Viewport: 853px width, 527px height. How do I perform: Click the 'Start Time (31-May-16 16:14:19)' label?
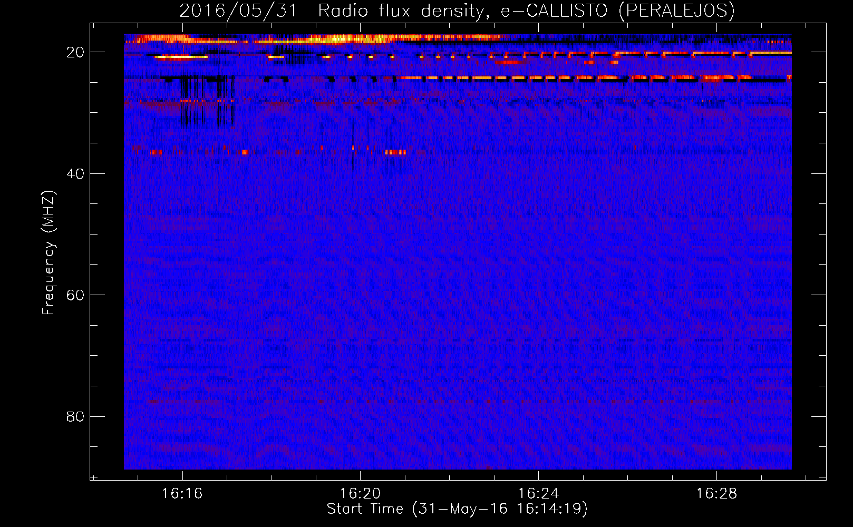(457, 509)
